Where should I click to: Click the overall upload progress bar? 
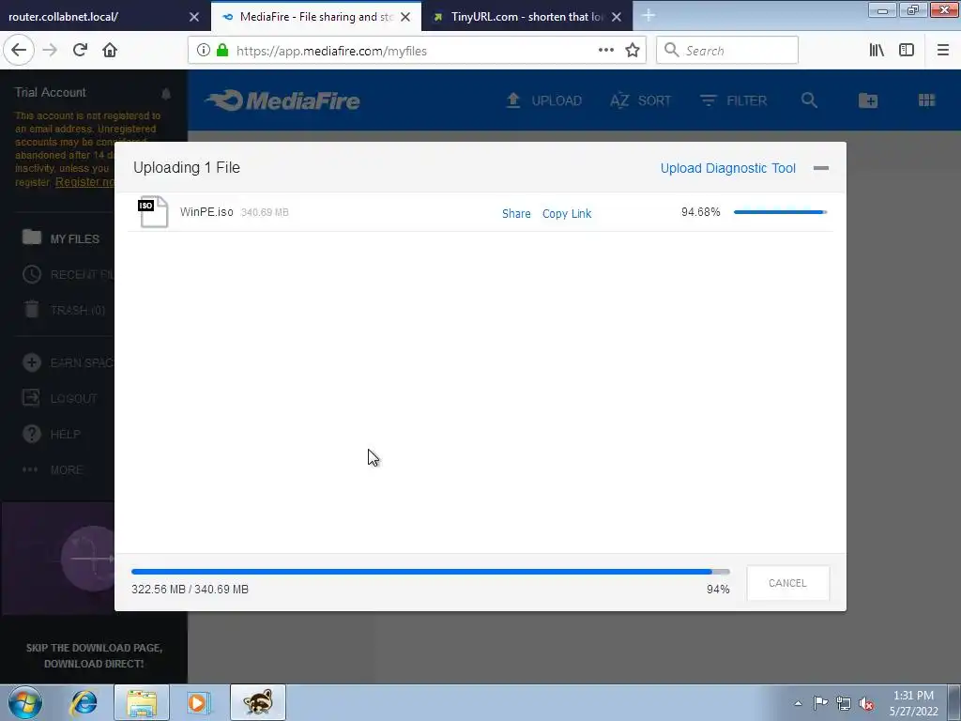pyautogui.click(x=430, y=572)
